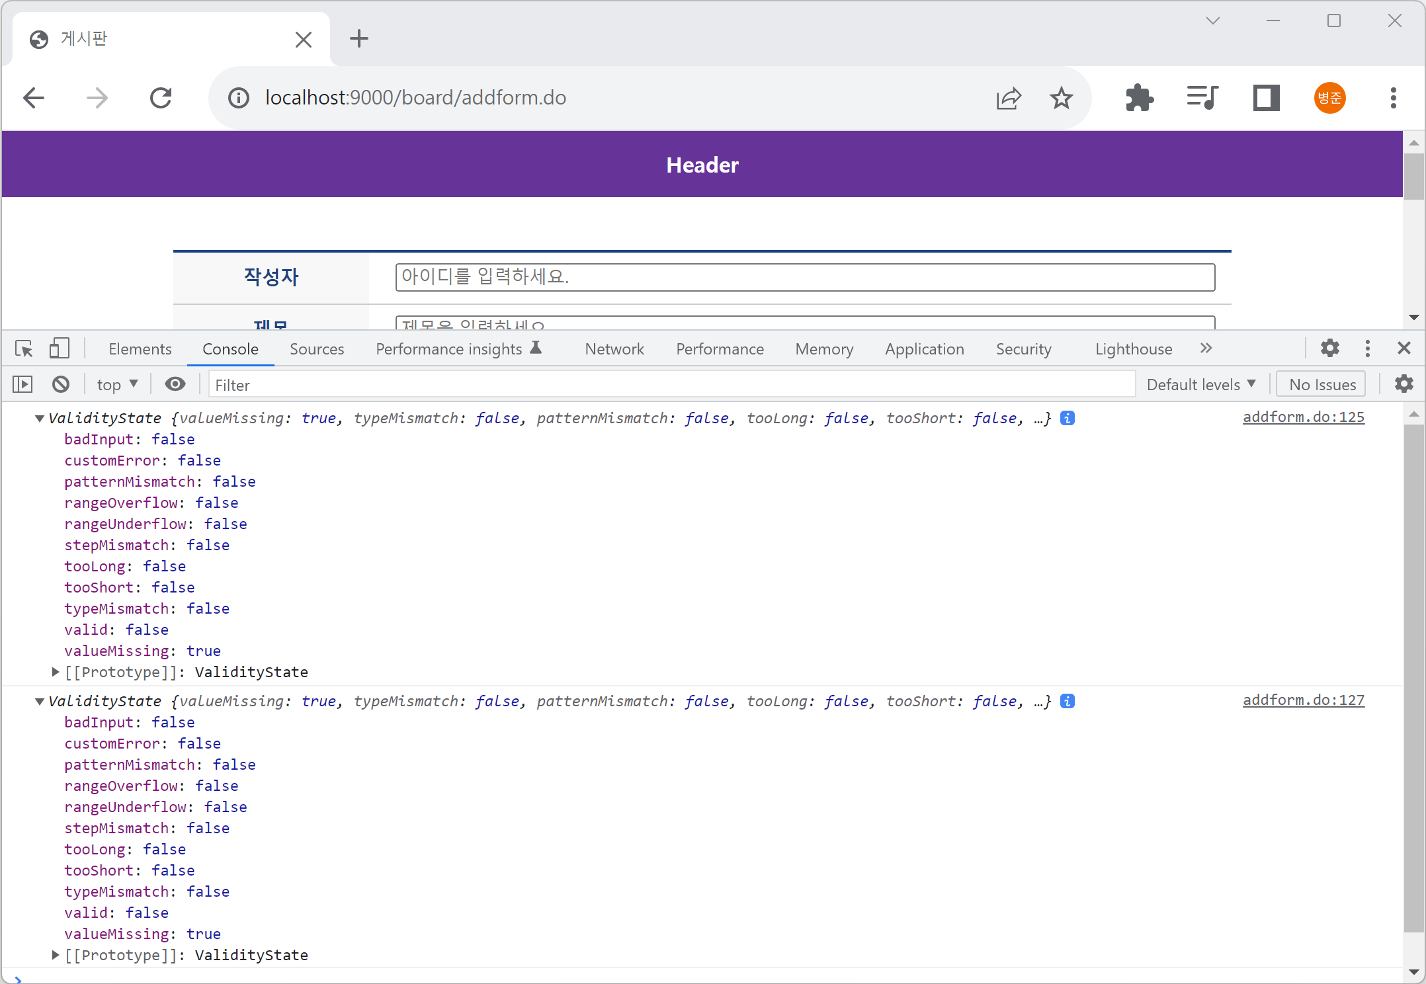This screenshot has width=1426, height=984.
Task: Bookmark this page with the star icon
Action: pos(1061,98)
